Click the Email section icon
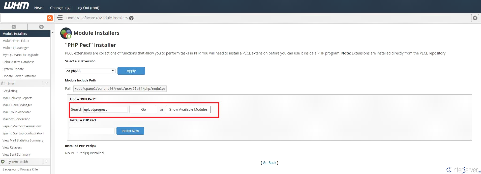Viewport: 481px width, 174px height. (3, 83)
